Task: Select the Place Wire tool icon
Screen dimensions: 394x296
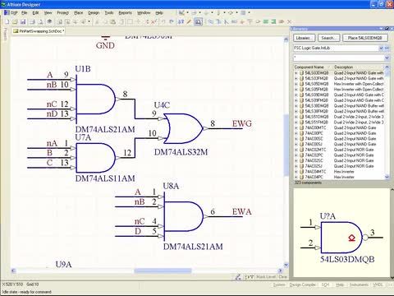Action: point(210,21)
